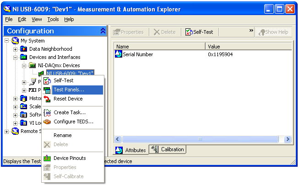
Task: Select the My System tree label
Action: click(x=33, y=41)
